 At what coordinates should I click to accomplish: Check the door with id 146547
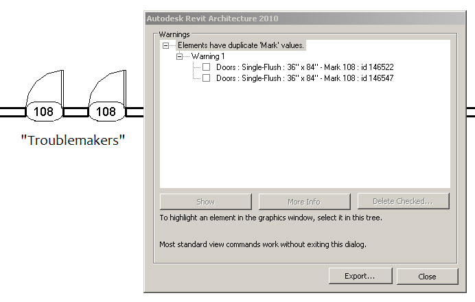click(x=207, y=78)
